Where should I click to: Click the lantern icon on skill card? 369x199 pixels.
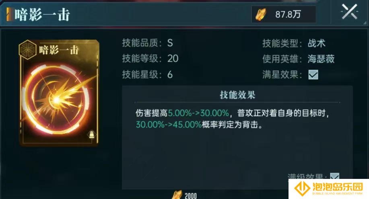click(x=91, y=135)
